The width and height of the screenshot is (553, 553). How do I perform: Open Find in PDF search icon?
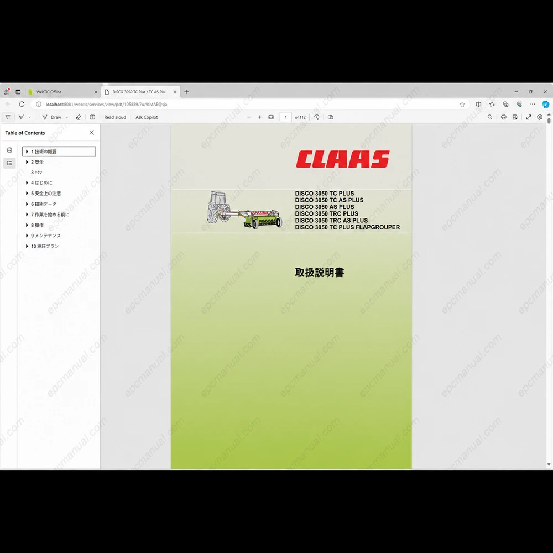coord(490,117)
